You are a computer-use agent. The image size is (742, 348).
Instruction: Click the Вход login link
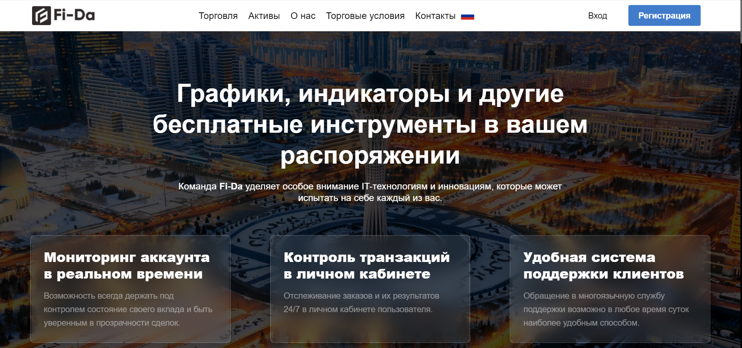(597, 16)
